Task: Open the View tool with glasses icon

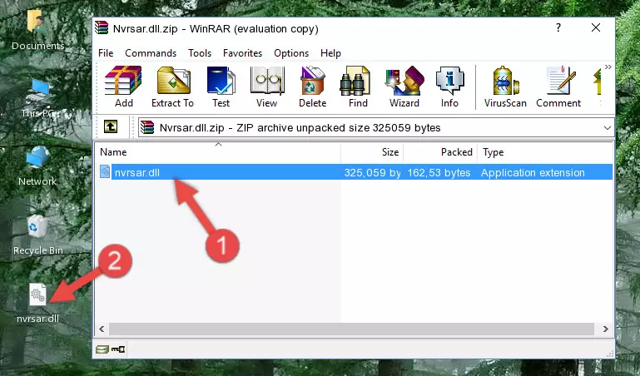Action: (x=267, y=87)
